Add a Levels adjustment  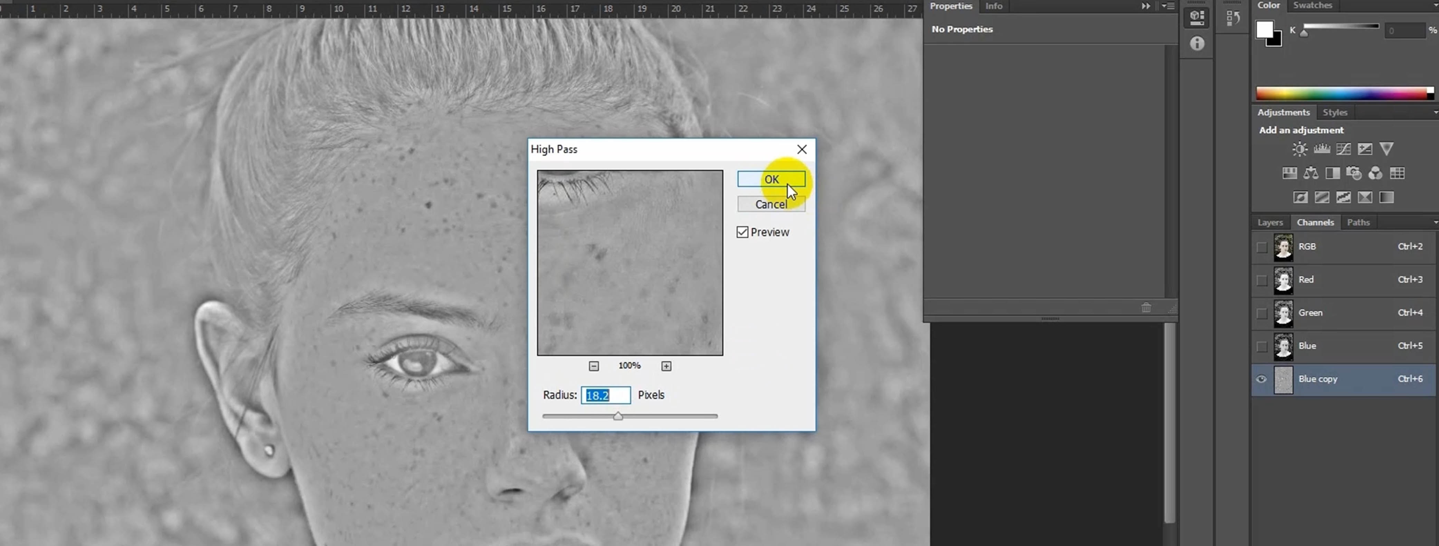pyautogui.click(x=1322, y=149)
